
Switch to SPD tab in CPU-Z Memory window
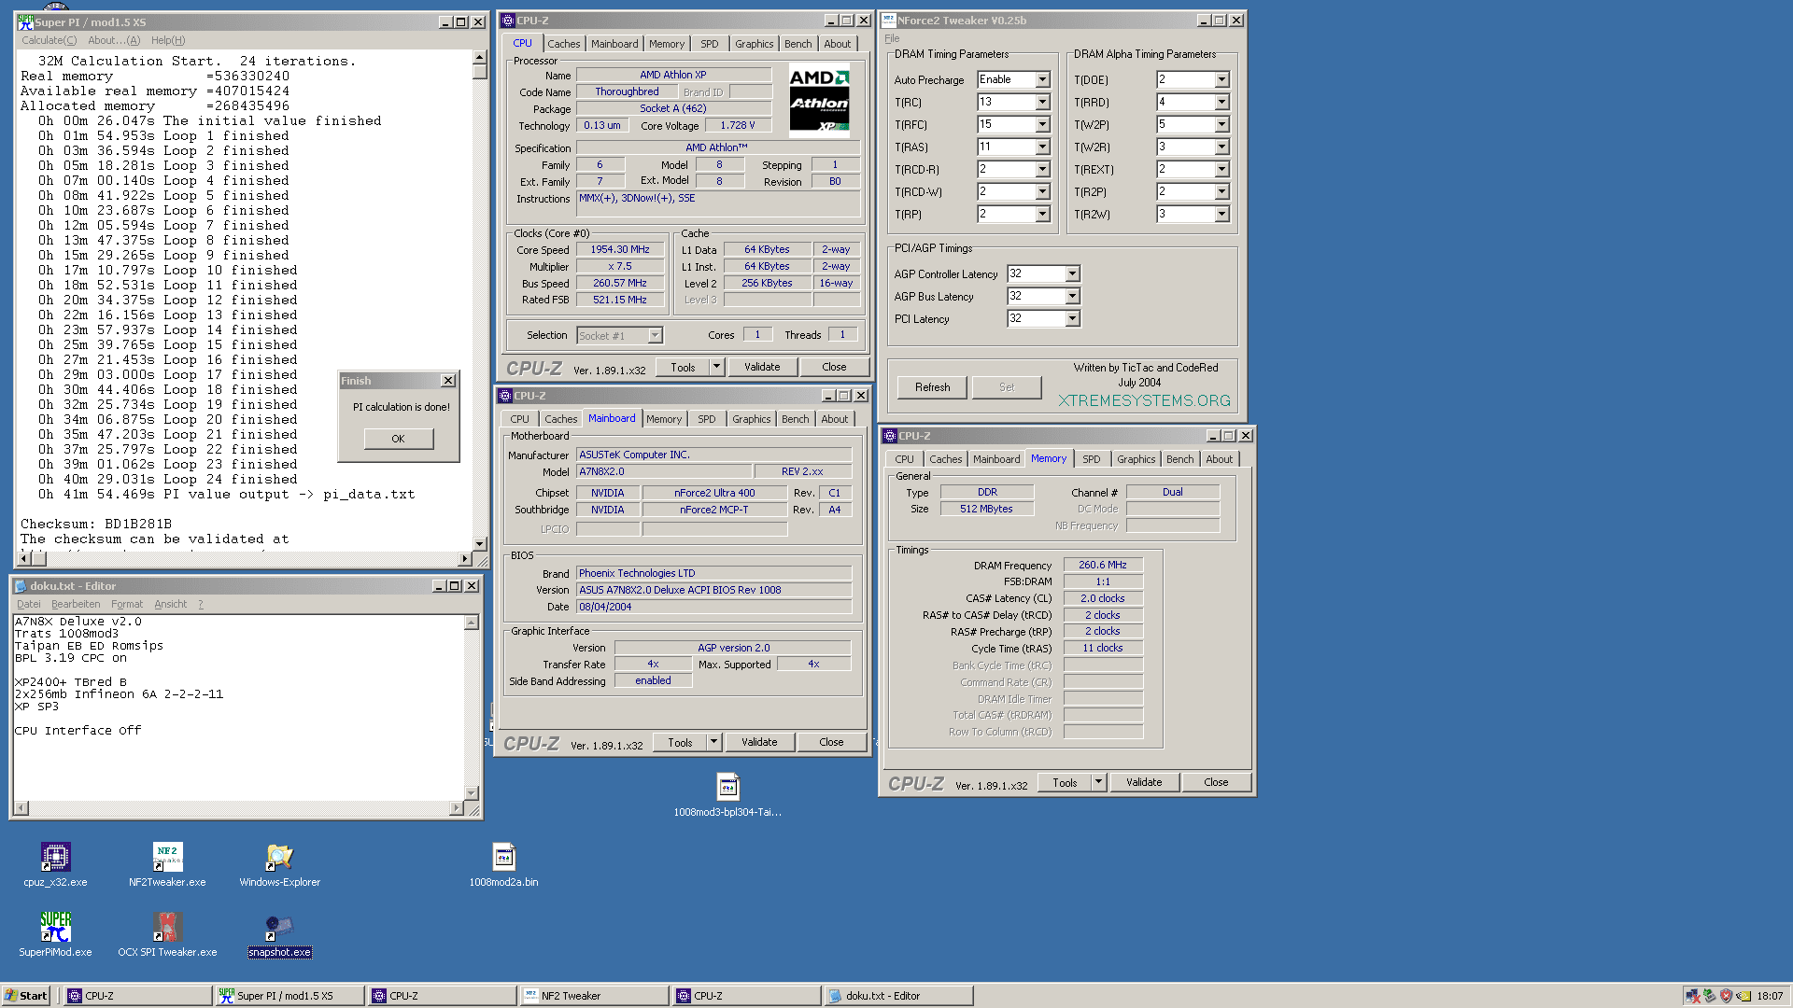pyautogui.click(x=1091, y=459)
